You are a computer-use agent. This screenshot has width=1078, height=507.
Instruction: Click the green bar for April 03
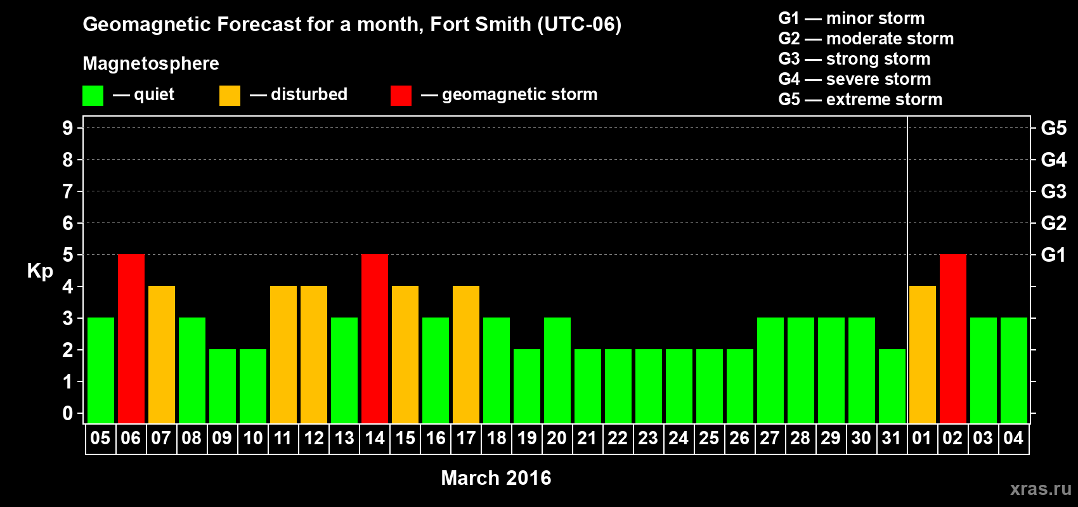click(x=984, y=370)
